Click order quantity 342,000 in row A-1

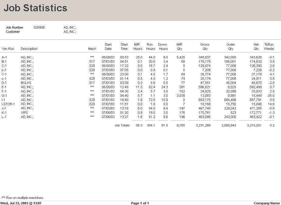(x=230, y=57)
